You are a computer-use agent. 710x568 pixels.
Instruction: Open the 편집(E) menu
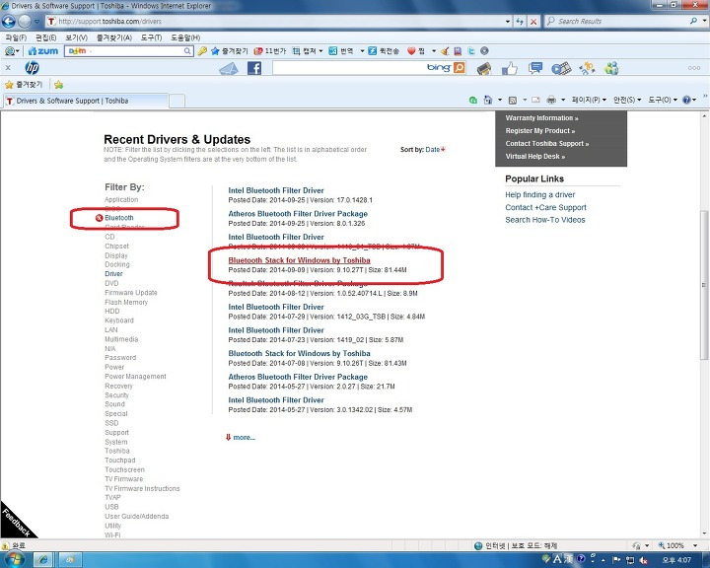point(46,37)
